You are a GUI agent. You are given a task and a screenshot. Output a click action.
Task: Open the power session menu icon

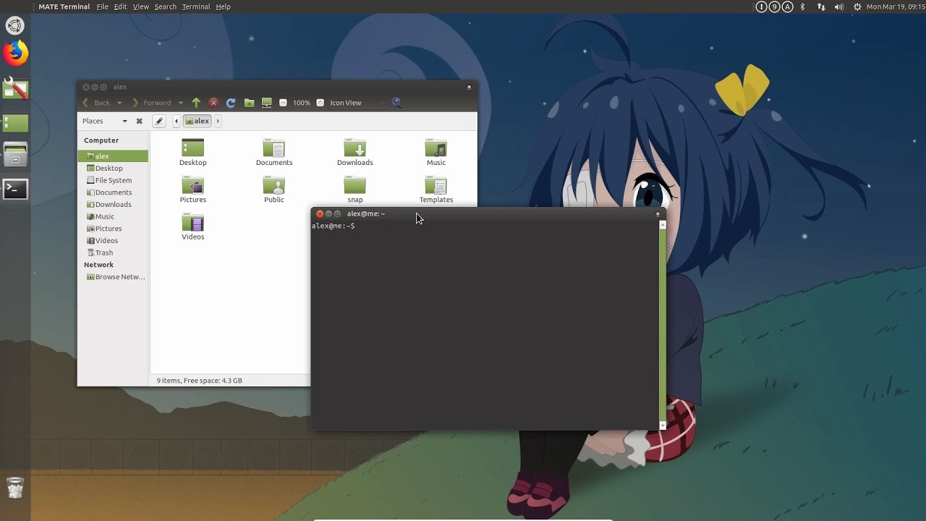point(857,7)
